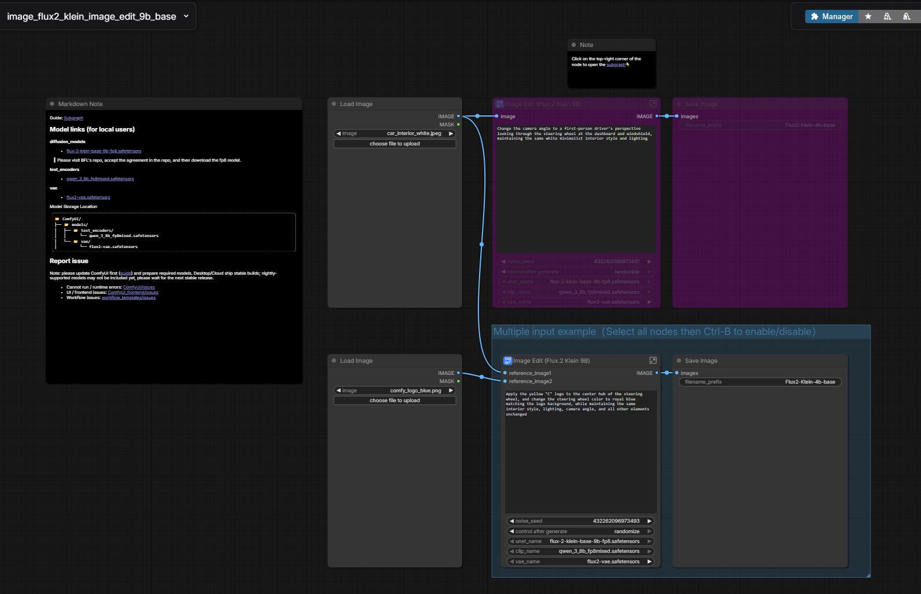Click the star icon beside Manager
Image resolution: width=921 pixels, height=594 pixels.
coord(868,16)
